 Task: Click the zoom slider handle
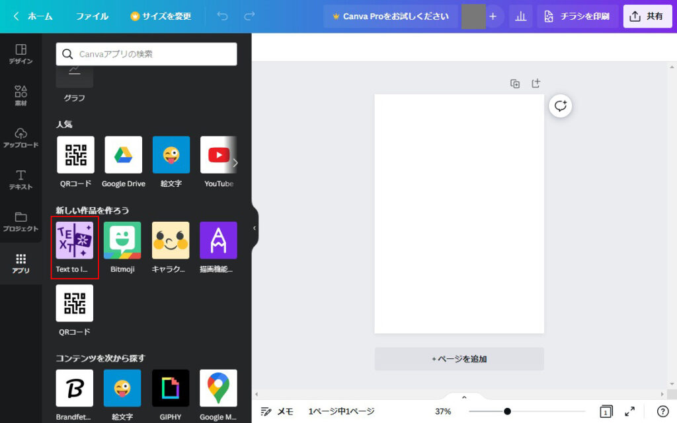click(507, 411)
